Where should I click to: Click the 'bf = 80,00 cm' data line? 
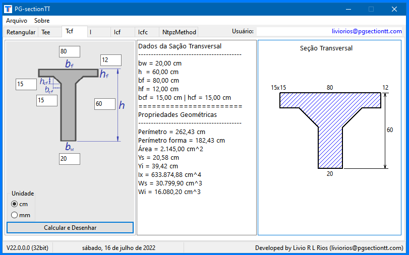(x=158, y=81)
